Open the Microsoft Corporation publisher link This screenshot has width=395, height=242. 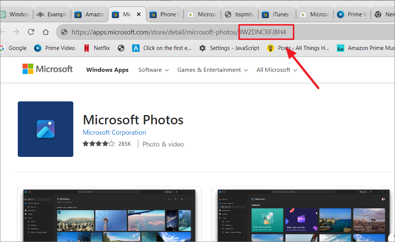[114, 132]
